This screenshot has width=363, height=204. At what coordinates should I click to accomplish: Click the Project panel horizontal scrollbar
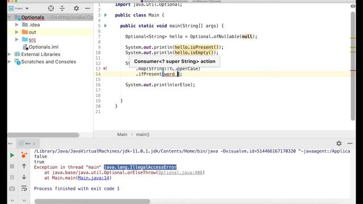[x=43, y=135]
